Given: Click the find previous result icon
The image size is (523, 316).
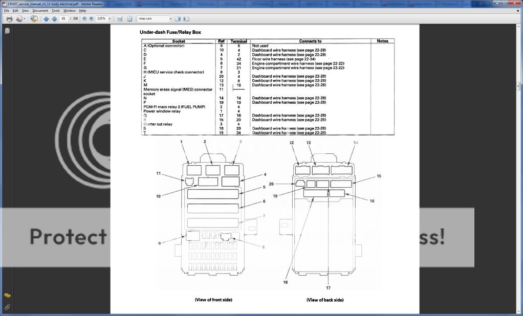Looking at the screenshot, I should click(x=178, y=19).
